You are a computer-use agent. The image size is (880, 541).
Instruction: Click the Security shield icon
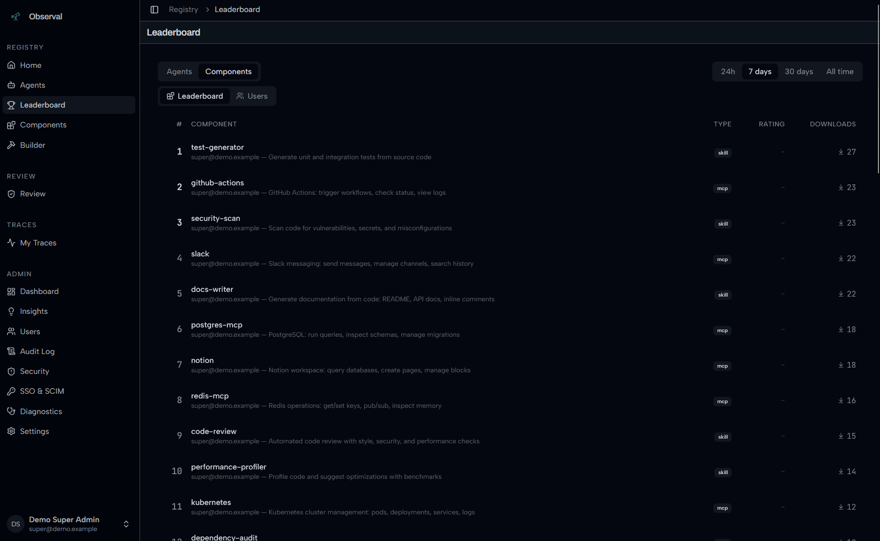point(11,371)
